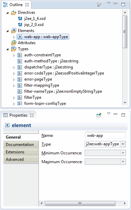The image size is (131, 210).
Task: Open the Outline view menu triangle
Action: click(109, 3)
